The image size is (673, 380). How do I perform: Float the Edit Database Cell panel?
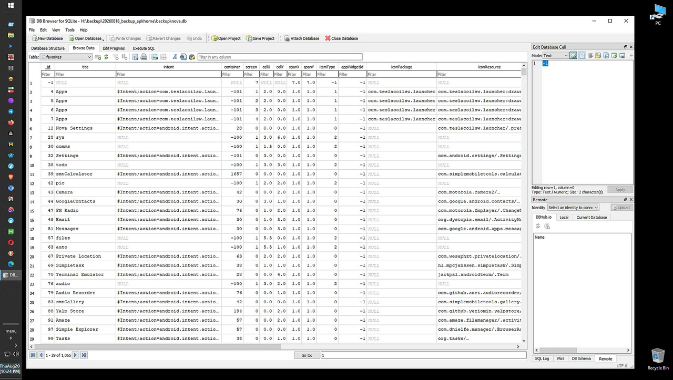click(x=625, y=47)
